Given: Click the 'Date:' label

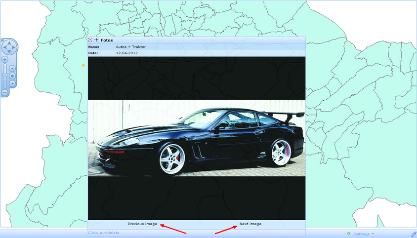Looking at the screenshot, I should coord(93,53).
